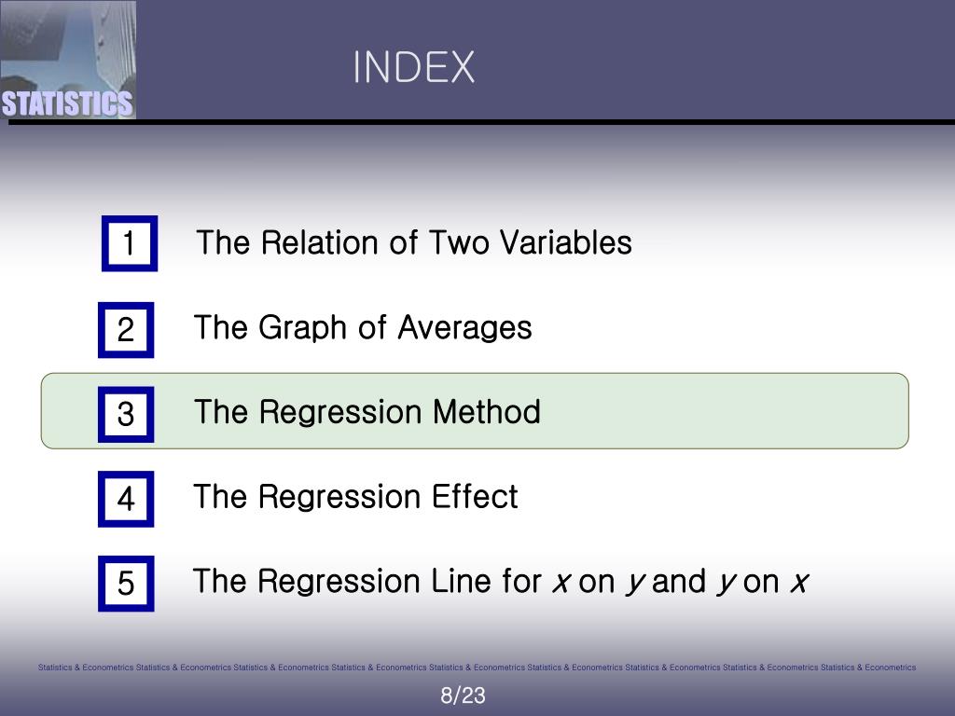The image size is (955, 716).
Task: Select the blue square numbered 4
Action: tap(126, 500)
